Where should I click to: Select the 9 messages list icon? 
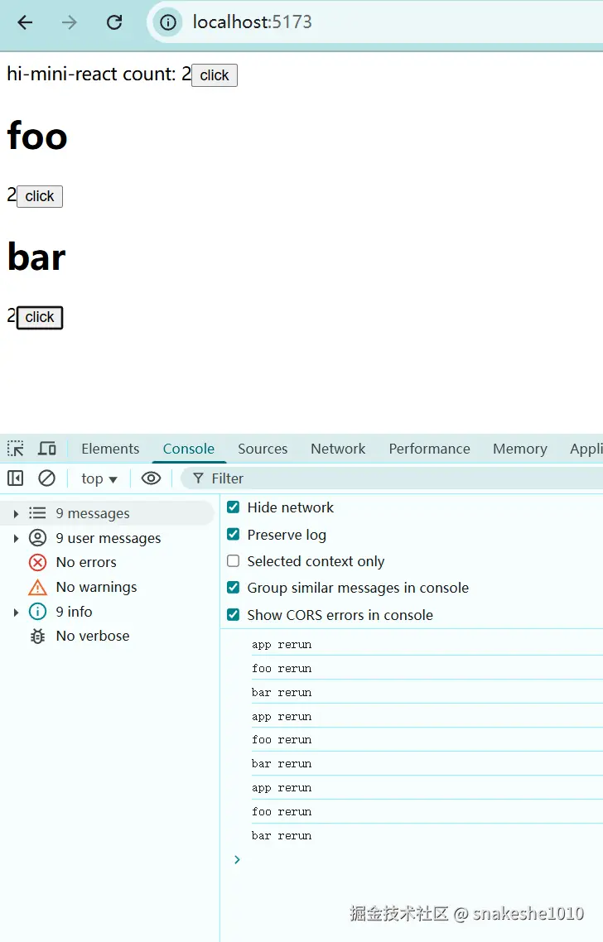pos(37,513)
